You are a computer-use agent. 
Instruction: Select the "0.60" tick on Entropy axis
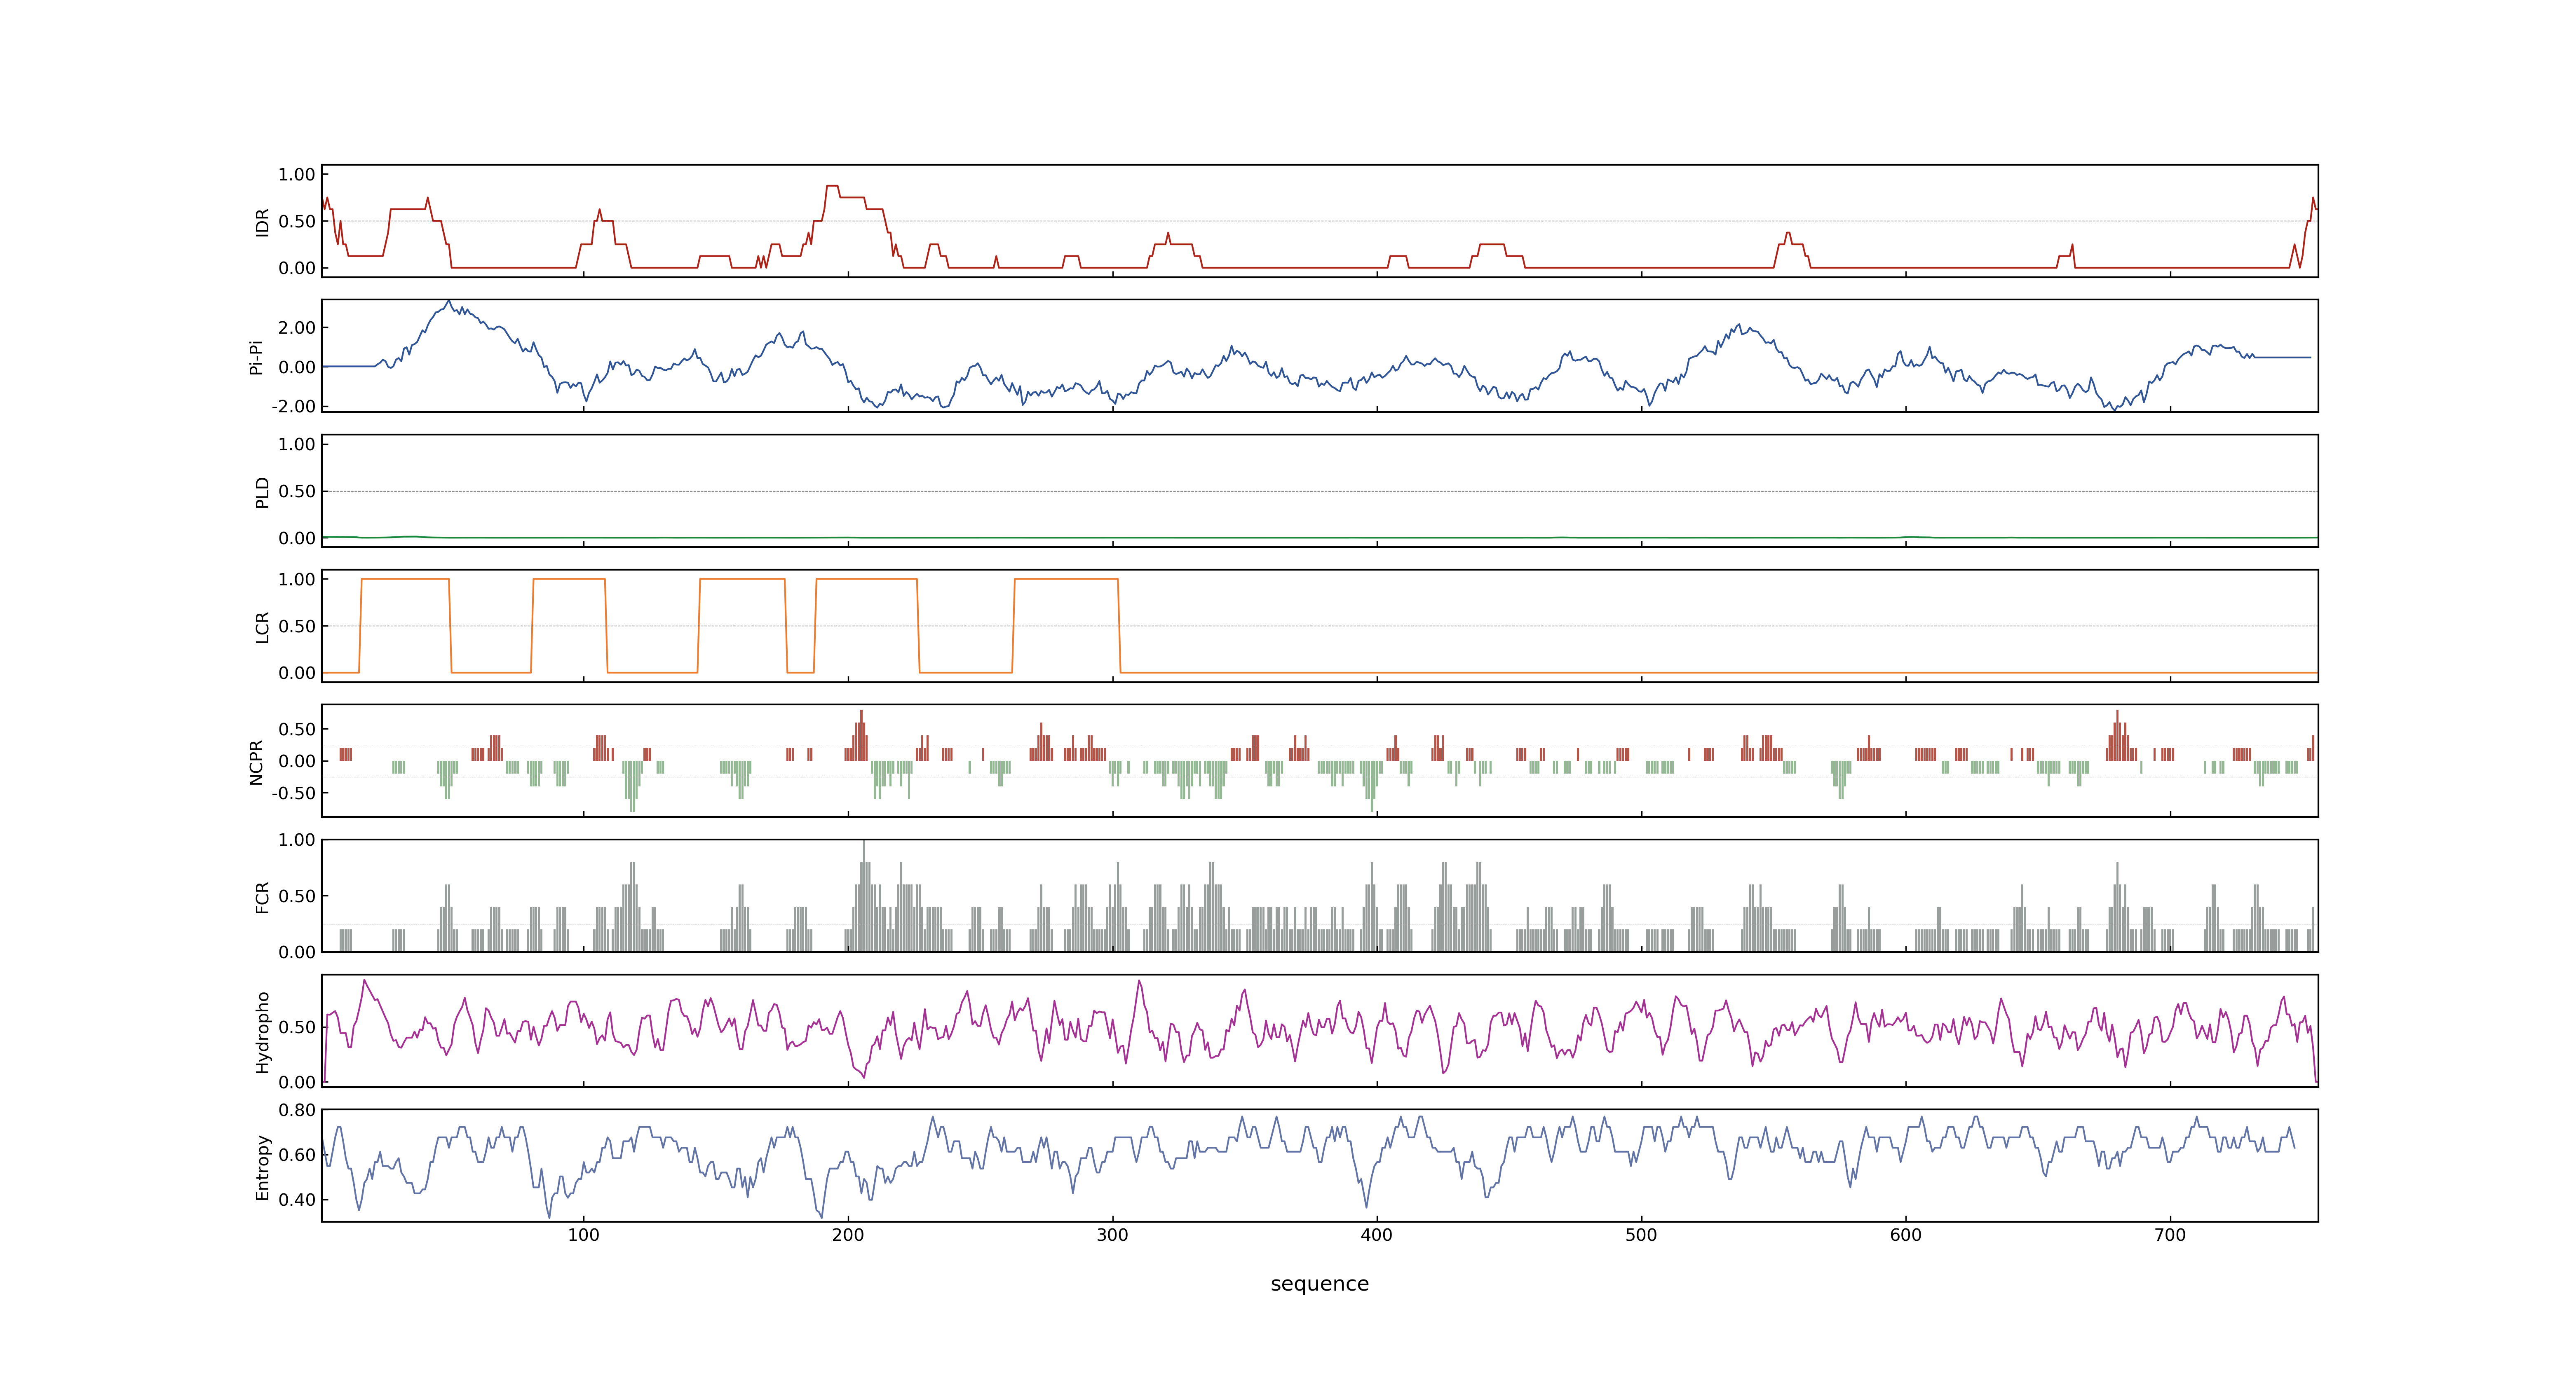coord(297,1155)
